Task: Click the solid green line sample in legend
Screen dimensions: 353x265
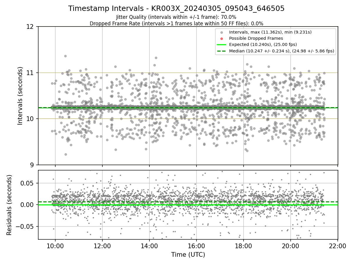Action: 222,44
